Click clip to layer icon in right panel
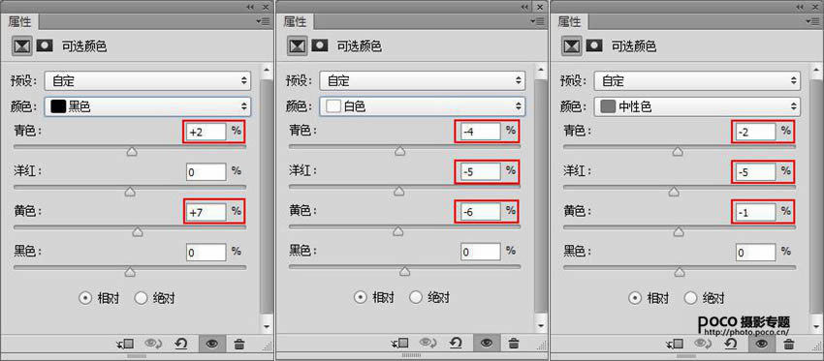The height and width of the screenshot is (361, 824). click(676, 345)
